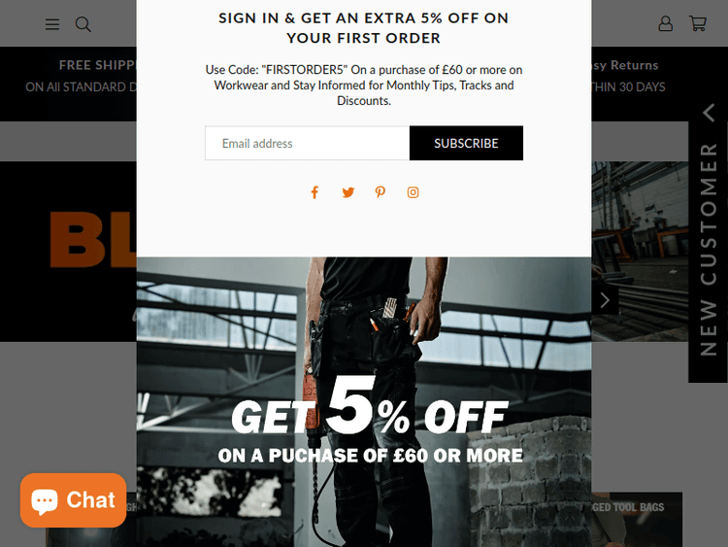
Task: Open the user account icon
Action: point(665,23)
